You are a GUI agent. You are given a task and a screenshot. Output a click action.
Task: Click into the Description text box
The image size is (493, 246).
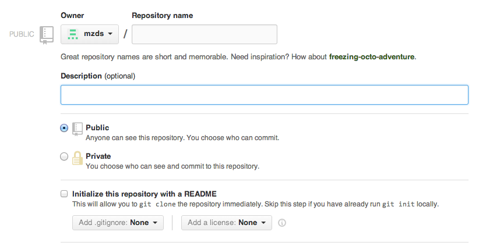[x=264, y=95]
